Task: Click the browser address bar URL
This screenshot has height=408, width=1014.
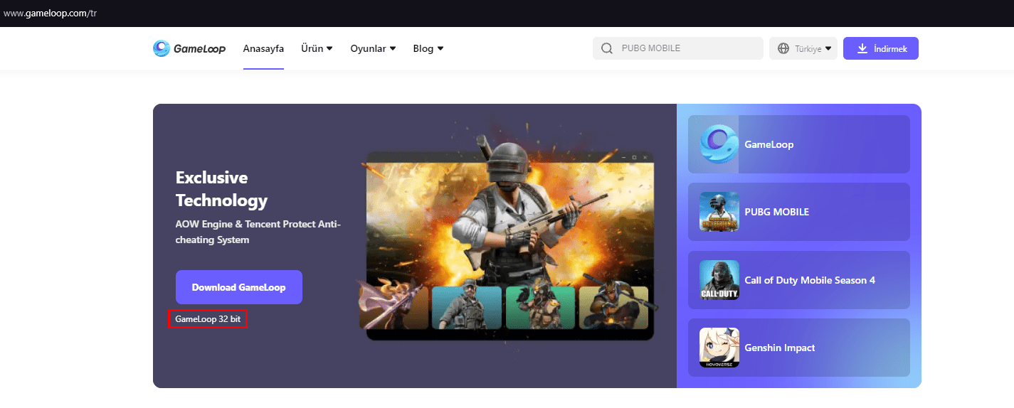Action: tap(50, 13)
